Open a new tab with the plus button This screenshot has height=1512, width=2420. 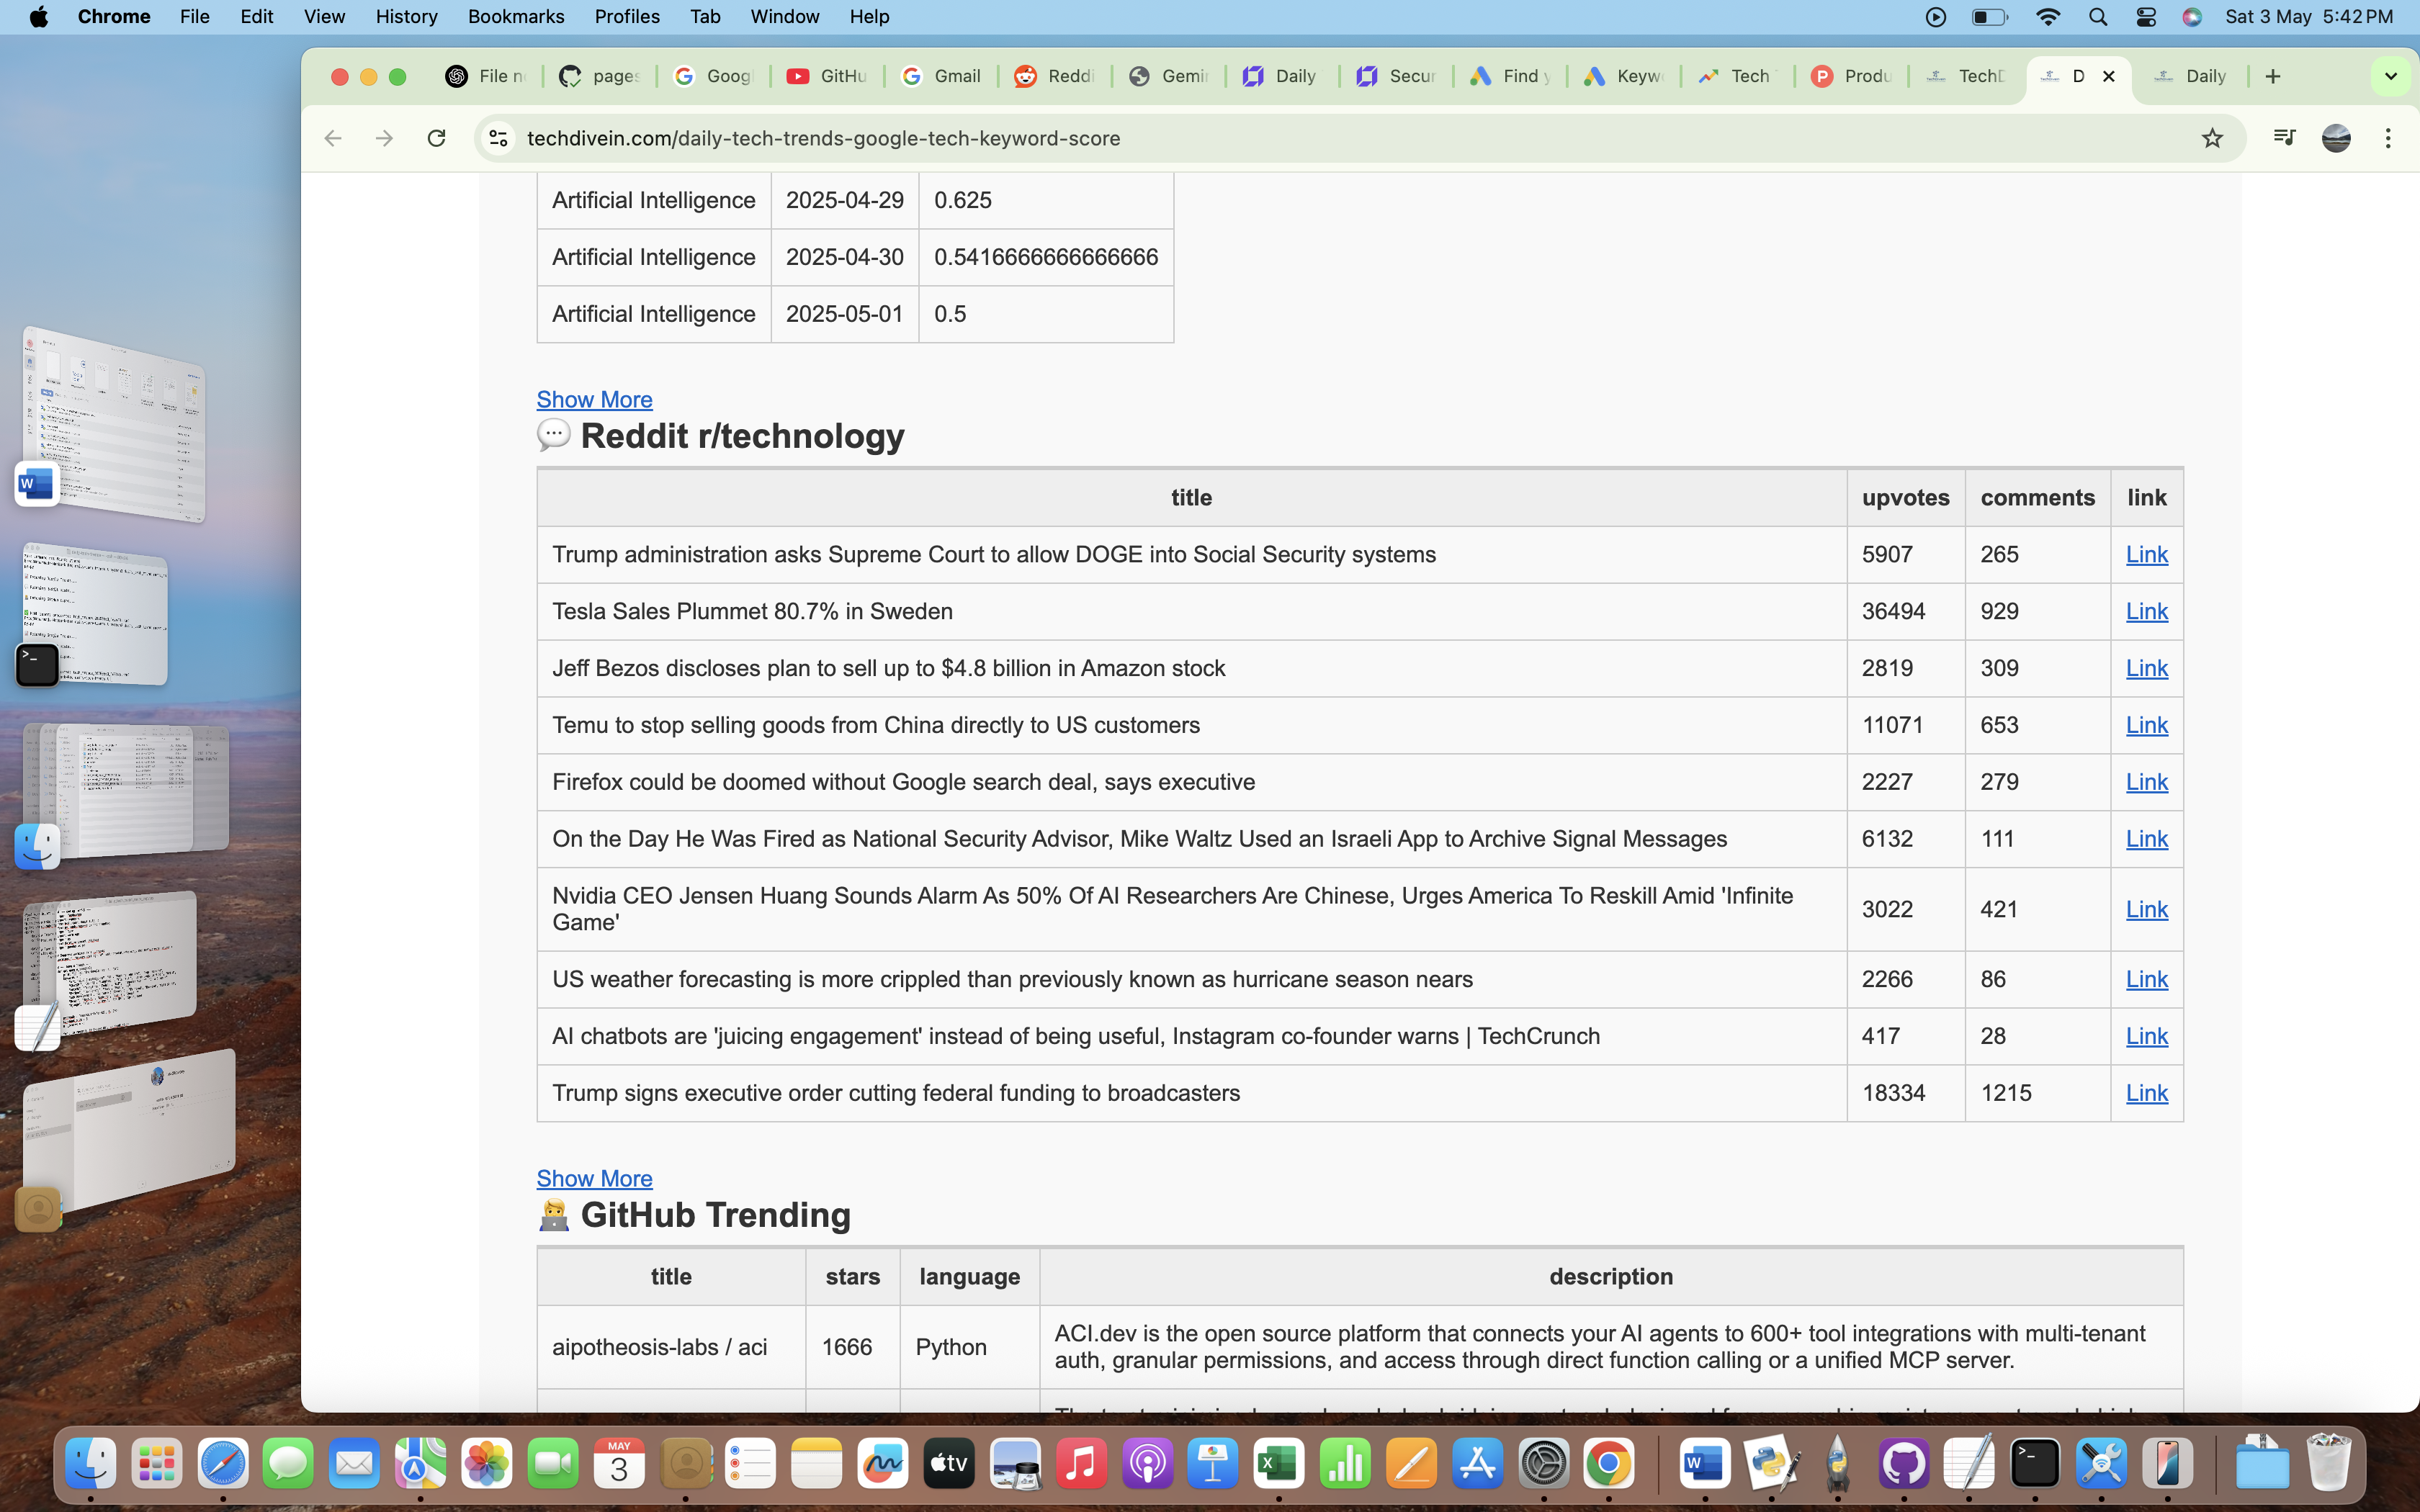(x=2273, y=76)
